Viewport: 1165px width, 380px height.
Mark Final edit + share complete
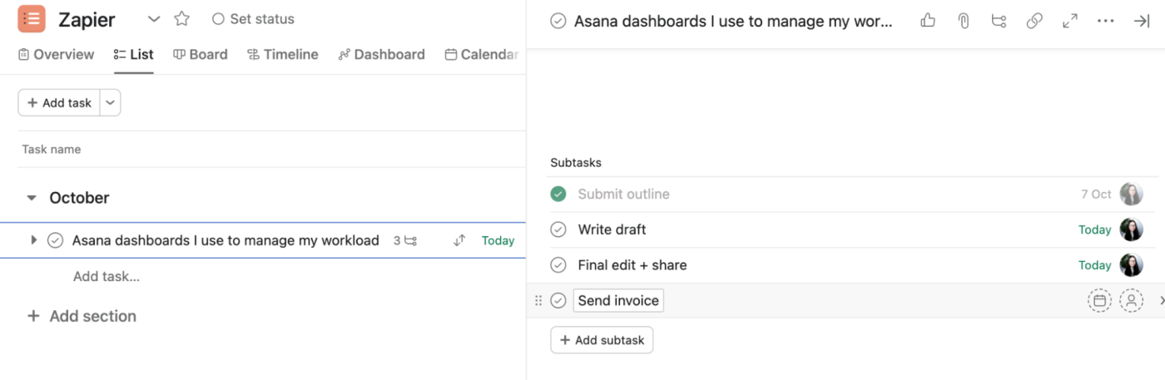coord(558,265)
